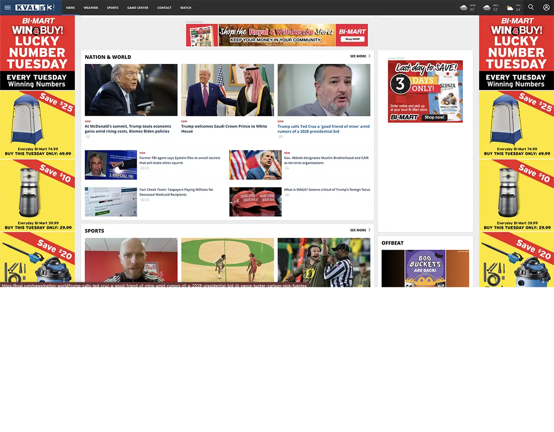Click video play icon under Epstein files headline

click(147, 168)
